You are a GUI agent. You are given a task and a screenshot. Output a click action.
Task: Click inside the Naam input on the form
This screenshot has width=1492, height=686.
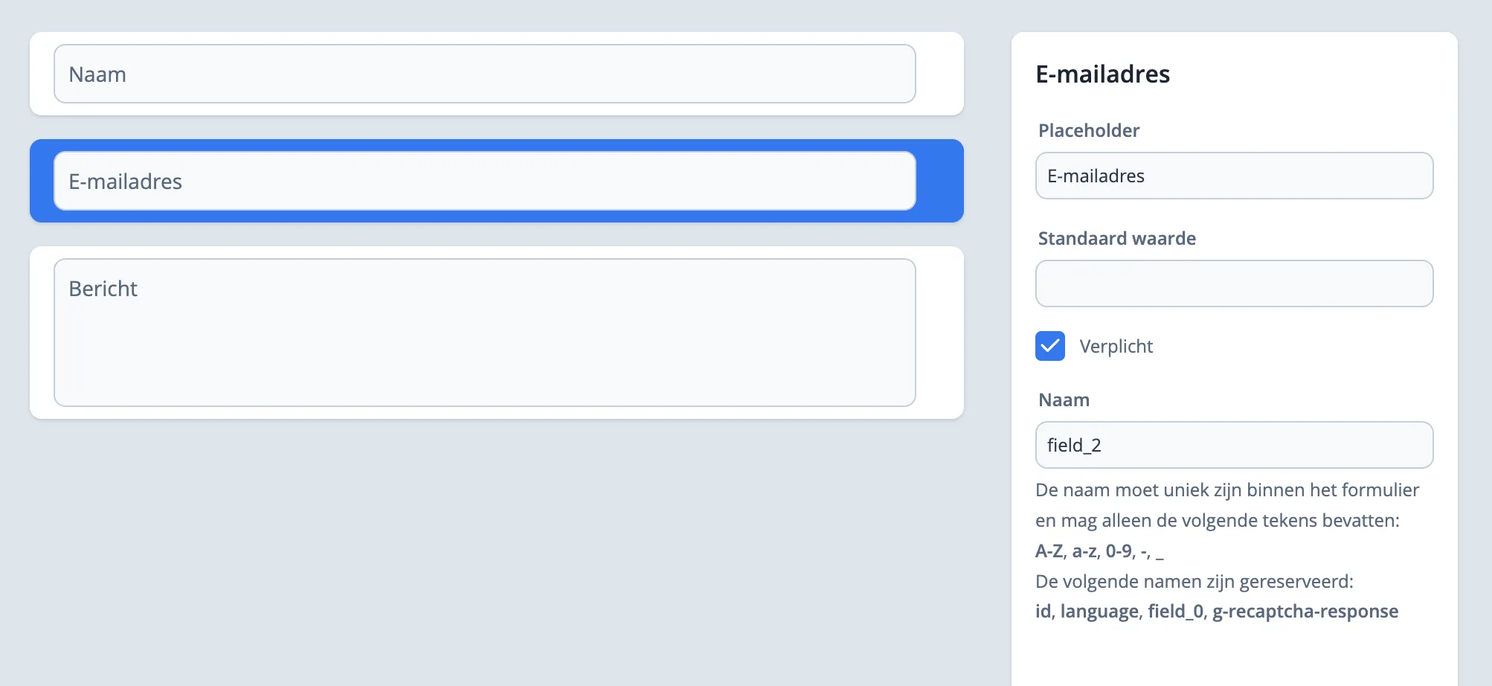(x=483, y=73)
